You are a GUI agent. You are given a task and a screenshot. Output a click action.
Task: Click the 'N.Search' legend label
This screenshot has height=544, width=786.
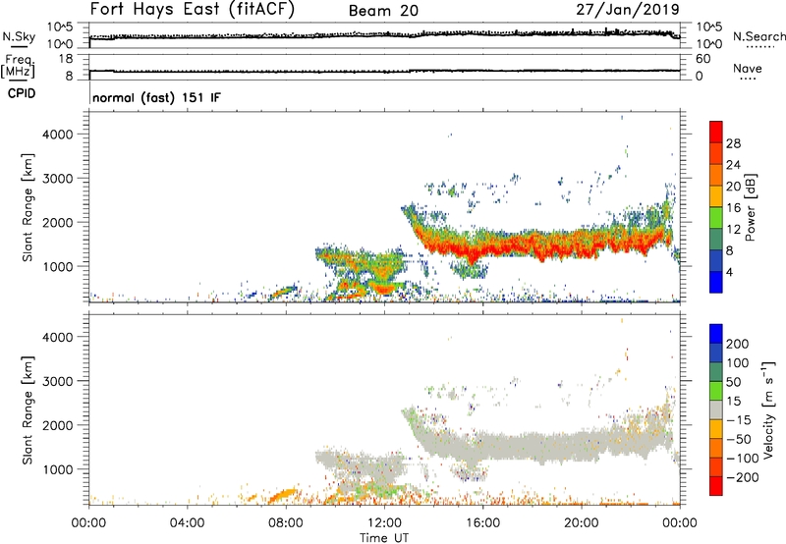(x=759, y=36)
